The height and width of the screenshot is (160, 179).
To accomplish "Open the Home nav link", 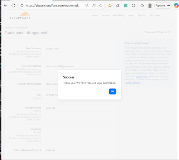I will coord(95,15).
